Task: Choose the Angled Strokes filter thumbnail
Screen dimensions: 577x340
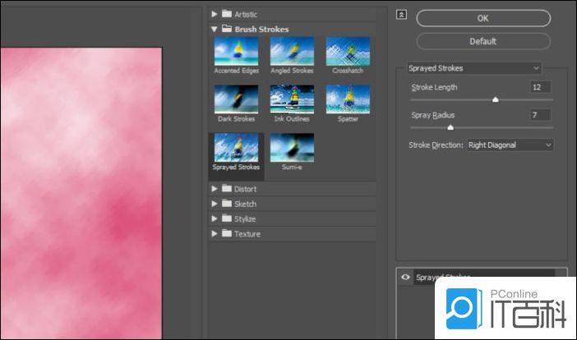Action: pos(292,51)
